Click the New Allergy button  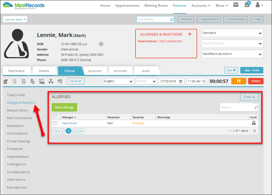(x=64, y=107)
